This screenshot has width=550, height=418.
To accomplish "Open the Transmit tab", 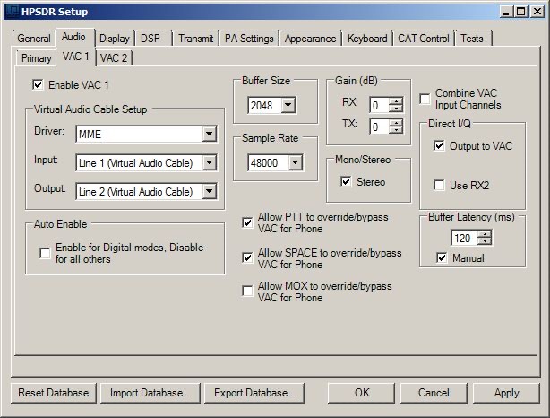I will point(196,39).
